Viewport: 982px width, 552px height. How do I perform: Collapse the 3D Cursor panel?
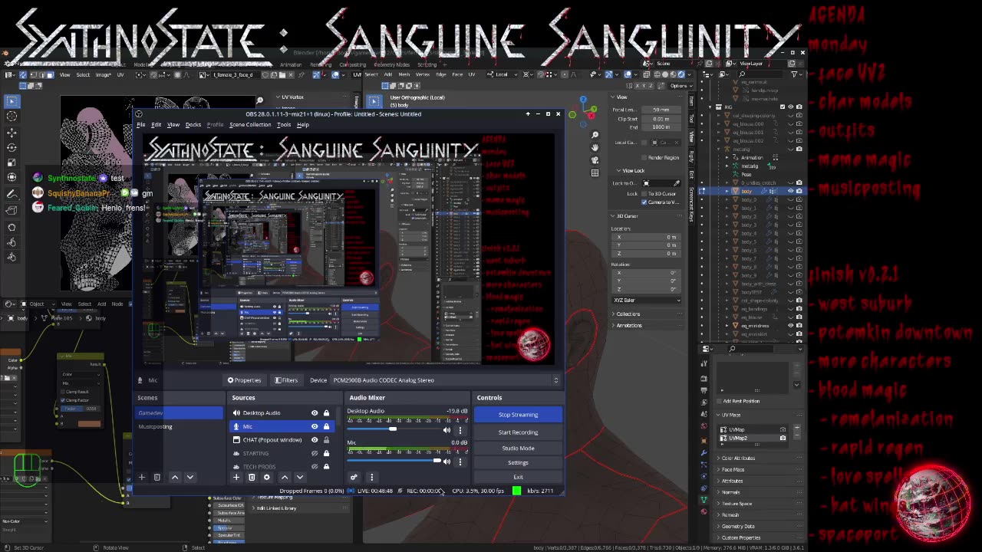pos(626,216)
